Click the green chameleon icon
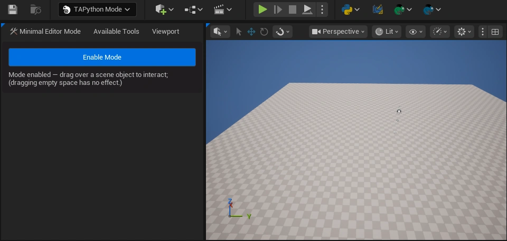Image resolution: width=507 pixels, height=241 pixels. tap(400, 9)
